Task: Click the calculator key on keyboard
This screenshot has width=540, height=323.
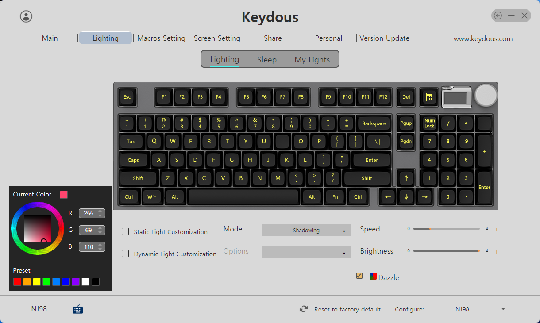Action: (x=429, y=97)
